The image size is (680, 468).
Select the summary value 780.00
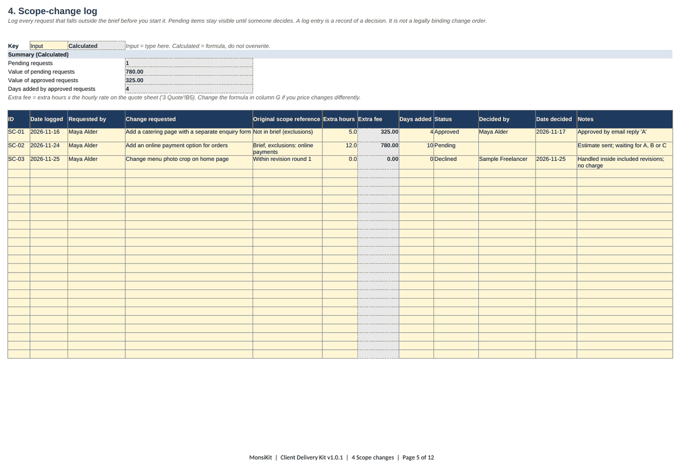coord(189,72)
